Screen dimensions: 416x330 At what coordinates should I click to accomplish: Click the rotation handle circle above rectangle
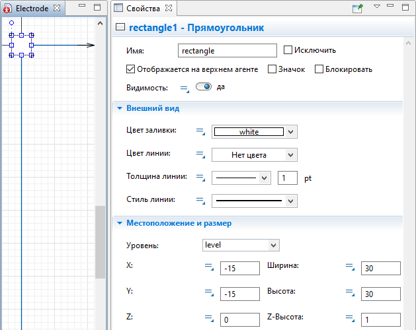click(11, 23)
